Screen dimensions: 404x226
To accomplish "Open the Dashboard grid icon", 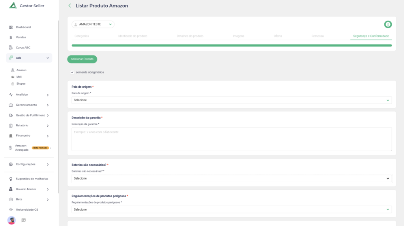I will click(11, 27).
